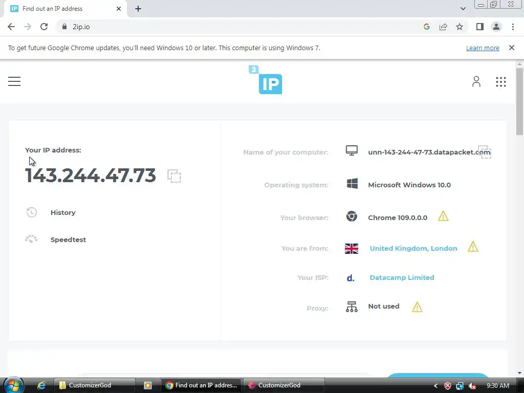Copy the computer name via copy icon
The width and height of the screenshot is (524, 393).
tap(485, 151)
